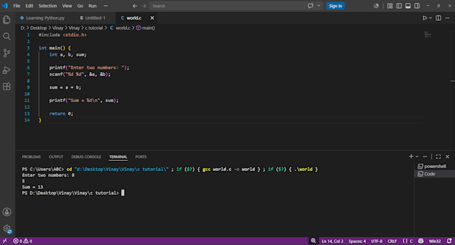Open the Selection menu
This screenshot has width=455, height=245.
point(48,6)
